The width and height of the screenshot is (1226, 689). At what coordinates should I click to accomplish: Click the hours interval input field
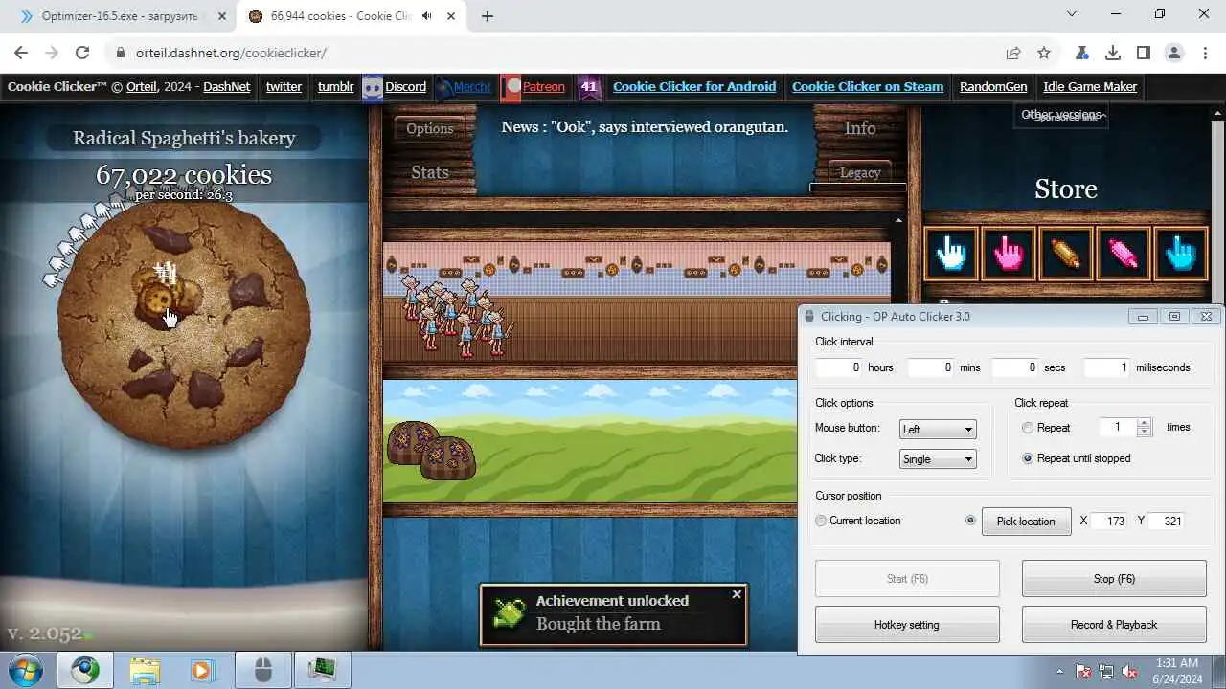(838, 367)
